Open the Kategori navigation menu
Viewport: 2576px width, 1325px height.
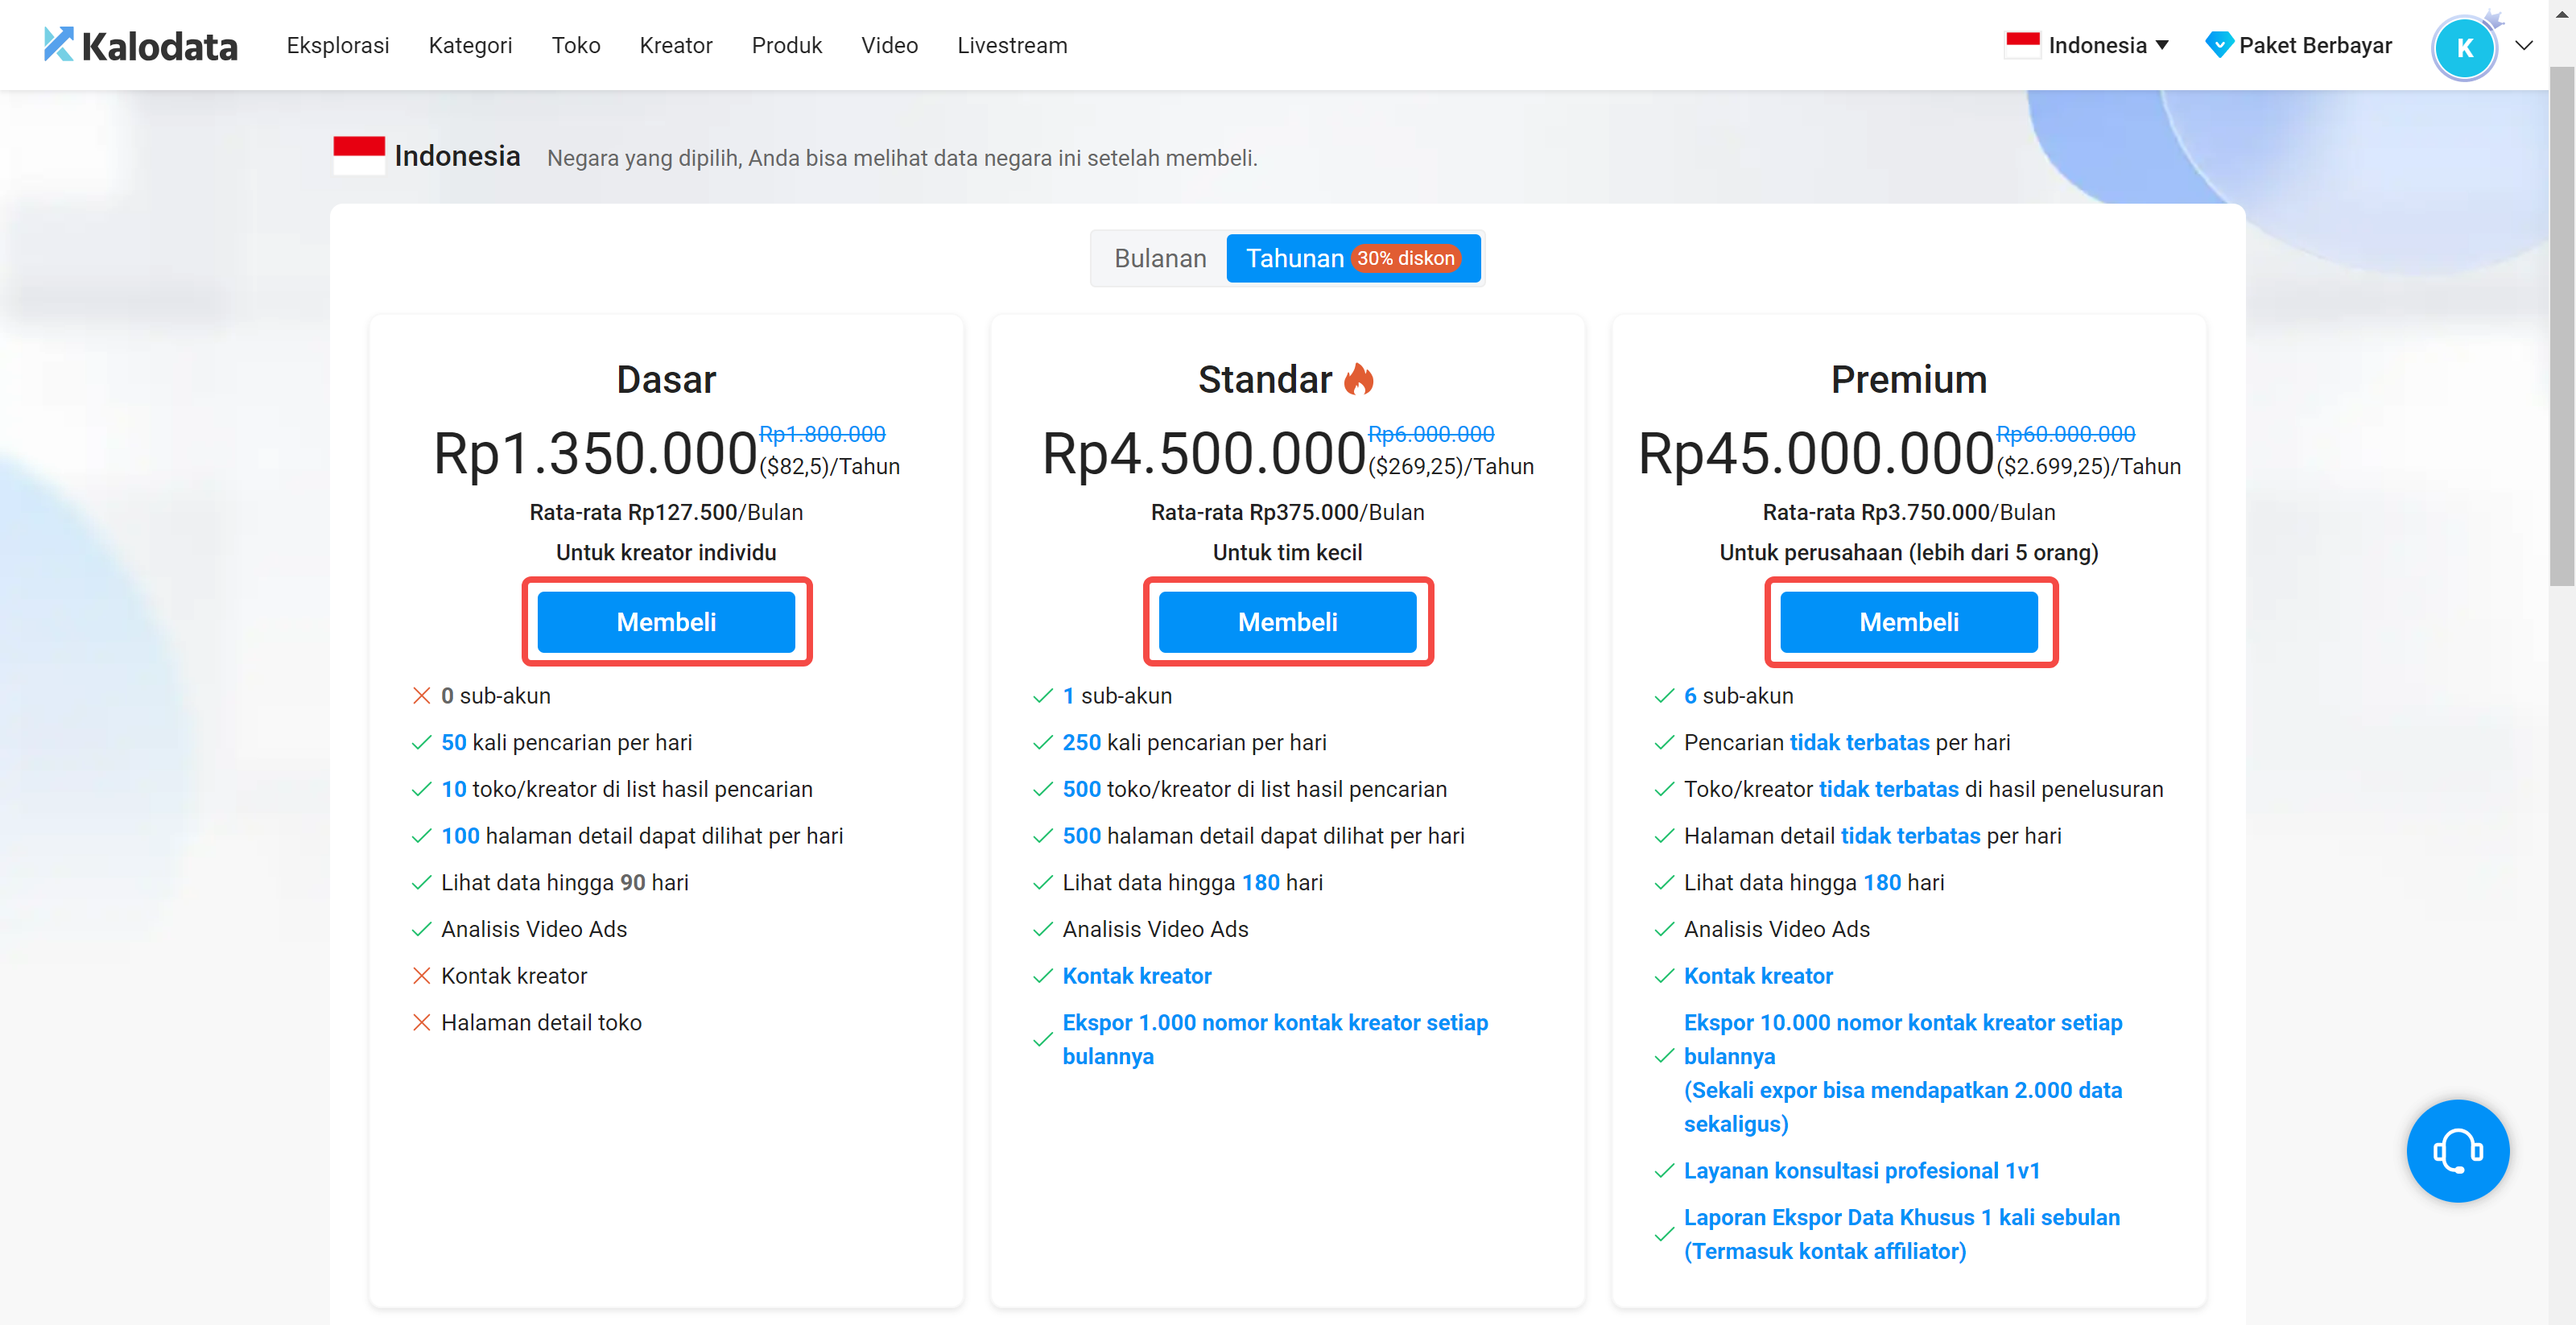[x=470, y=45]
